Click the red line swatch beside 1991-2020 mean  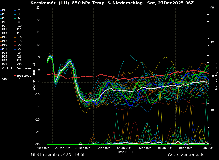coord(15,76)
